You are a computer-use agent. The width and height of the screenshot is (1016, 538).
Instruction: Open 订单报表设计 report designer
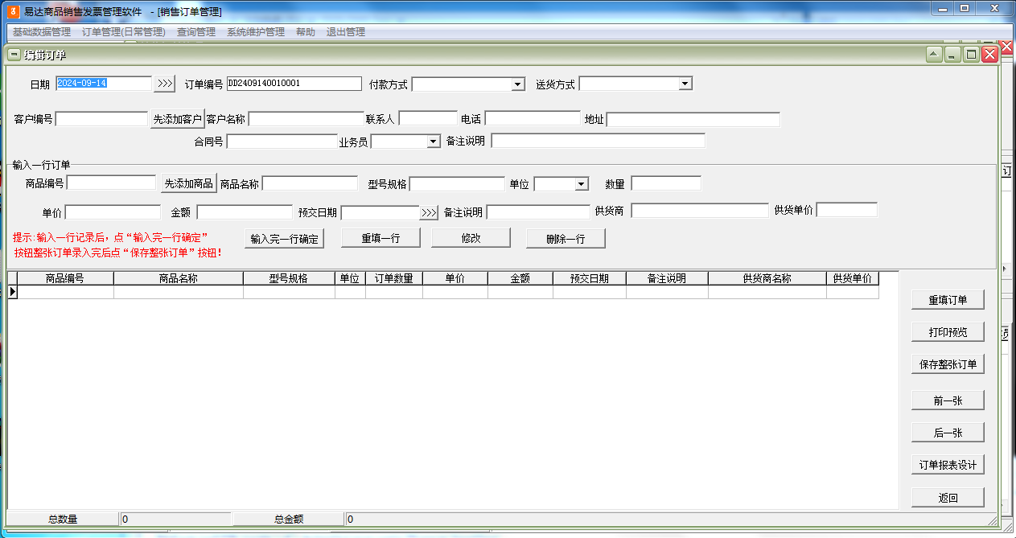(948, 465)
